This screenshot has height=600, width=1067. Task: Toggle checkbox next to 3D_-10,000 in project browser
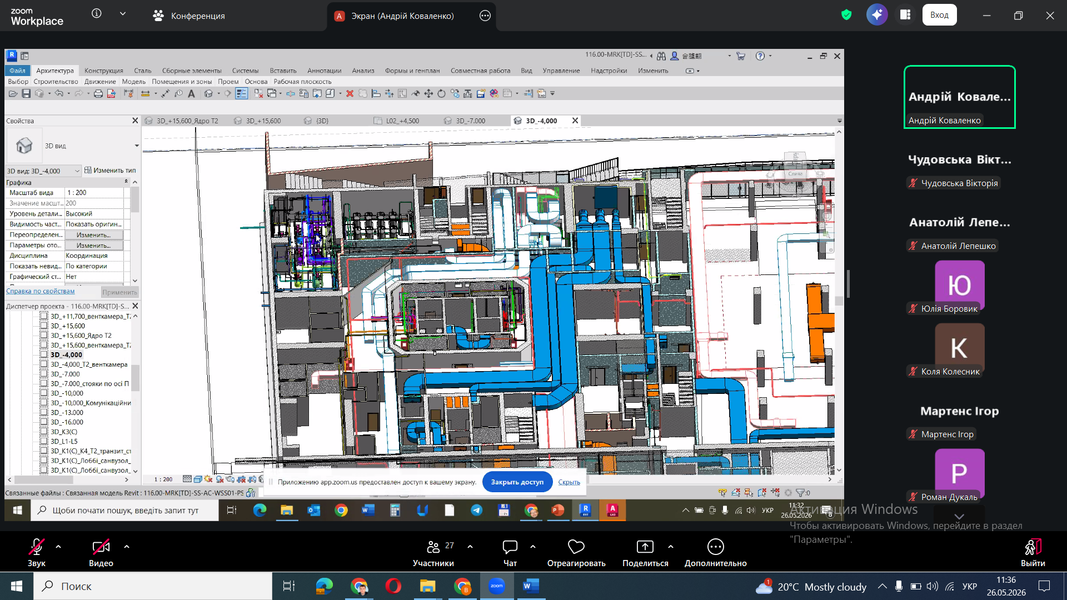point(44,393)
